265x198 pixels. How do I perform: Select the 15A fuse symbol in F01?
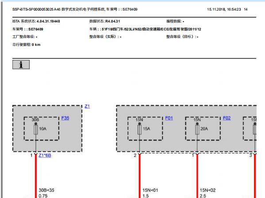[139, 130]
